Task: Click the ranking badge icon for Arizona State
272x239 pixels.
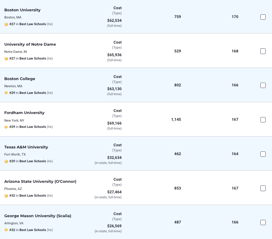Action: click(x=6, y=196)
